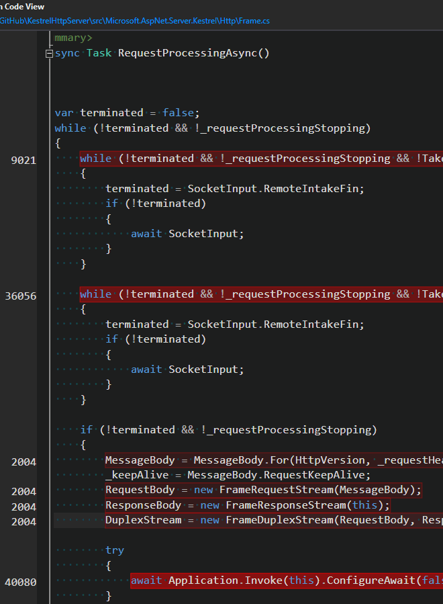Click the if (!terminated && !_requestProcessingStopping) line
The height and width of the screenshot is (604, 443).
tap(229, 430)
